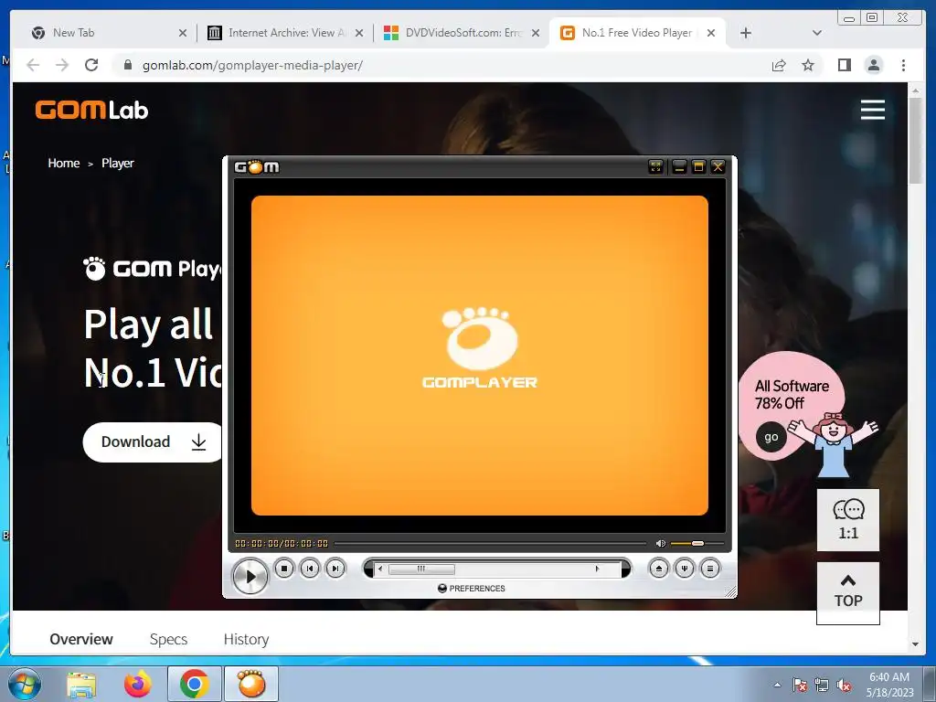
Task: Switch to the History tab
Action: pyautogui.click(x=246, y=639)
